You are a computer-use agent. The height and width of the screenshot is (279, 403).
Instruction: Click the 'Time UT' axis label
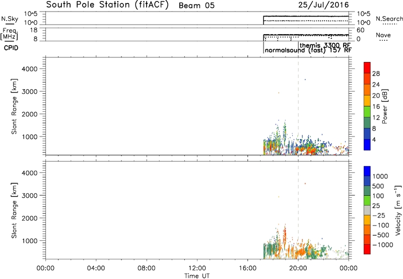pyautogui.click(x=197, y=276)
